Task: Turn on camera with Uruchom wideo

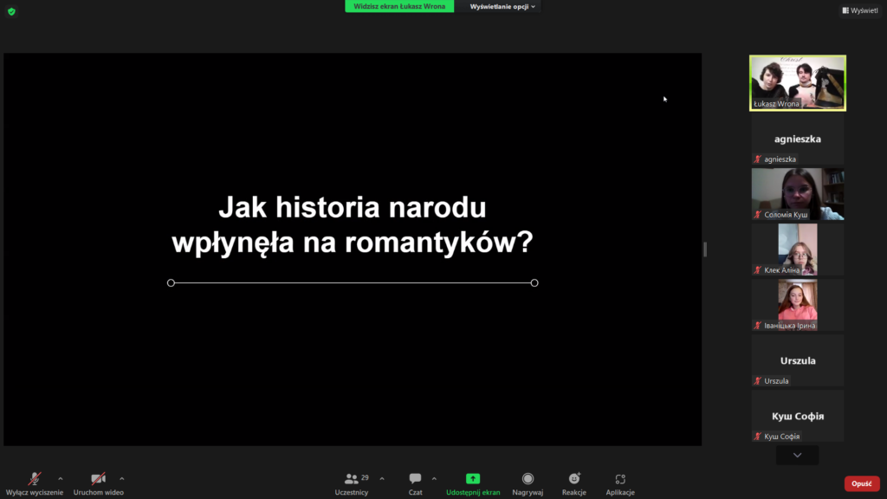Action: [98, 483]
